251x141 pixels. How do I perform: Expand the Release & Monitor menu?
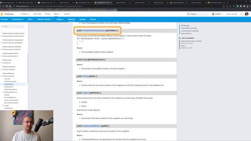(45, 19)
